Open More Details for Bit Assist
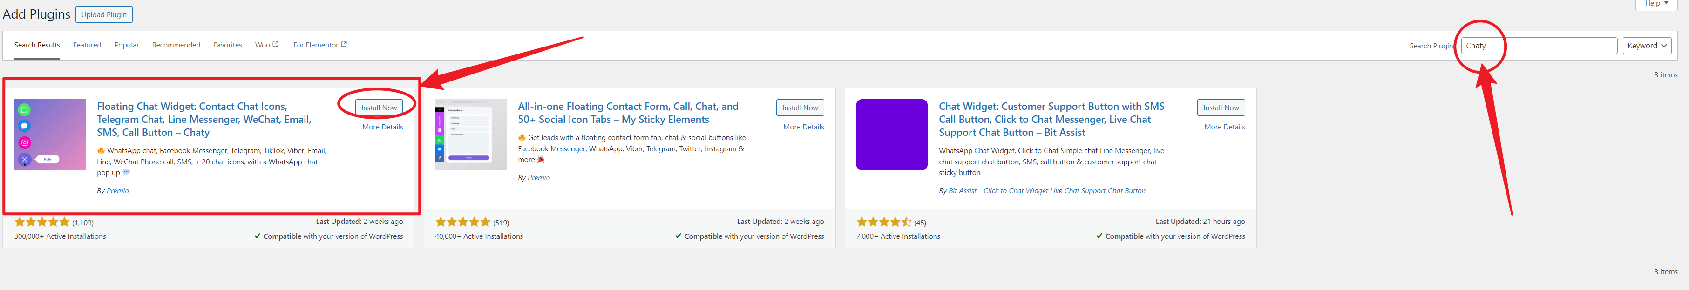The width and height of the screenshot is (1689, 290). click(x=1225, y=127)
